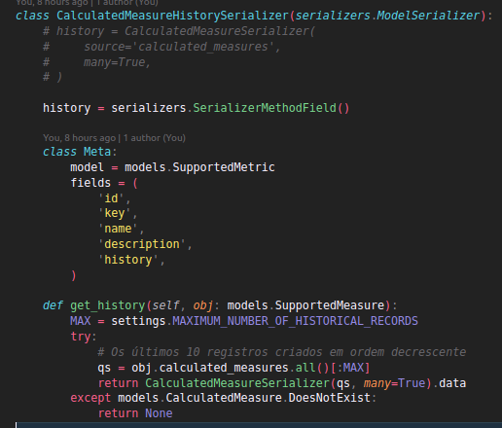
Task: Click the CodeLens author annotation above class Meta
Action: point(114,138)
